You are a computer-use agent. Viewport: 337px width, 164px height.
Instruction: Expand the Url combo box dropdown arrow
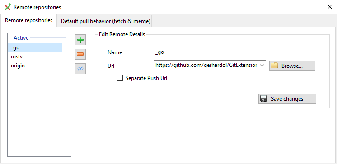[262, 66]
